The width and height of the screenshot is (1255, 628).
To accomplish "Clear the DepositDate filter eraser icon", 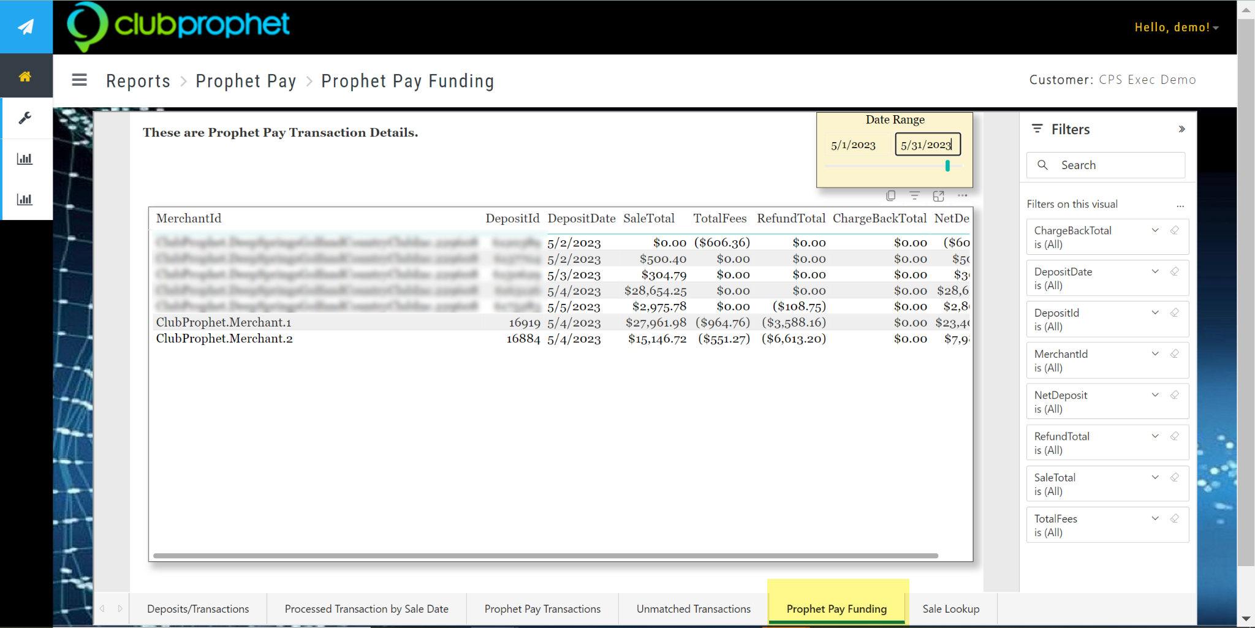I will click(1175, 271).
